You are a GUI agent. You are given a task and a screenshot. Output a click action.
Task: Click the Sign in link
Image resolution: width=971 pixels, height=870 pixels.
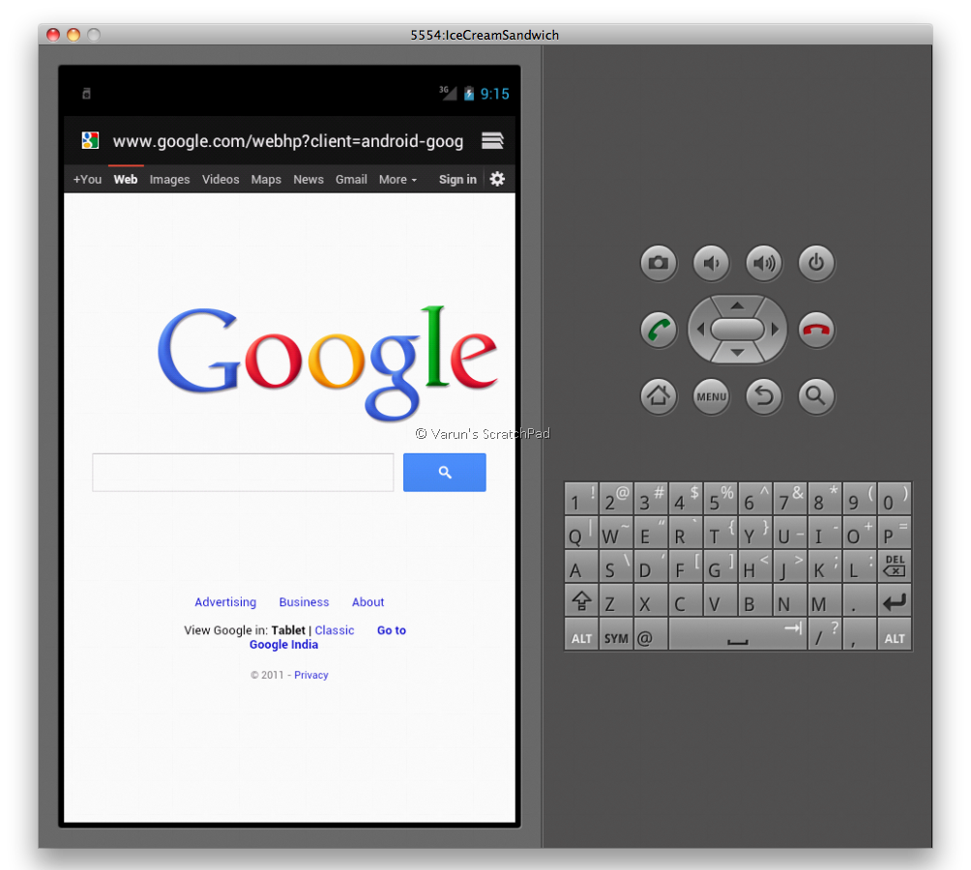[457, 180]
